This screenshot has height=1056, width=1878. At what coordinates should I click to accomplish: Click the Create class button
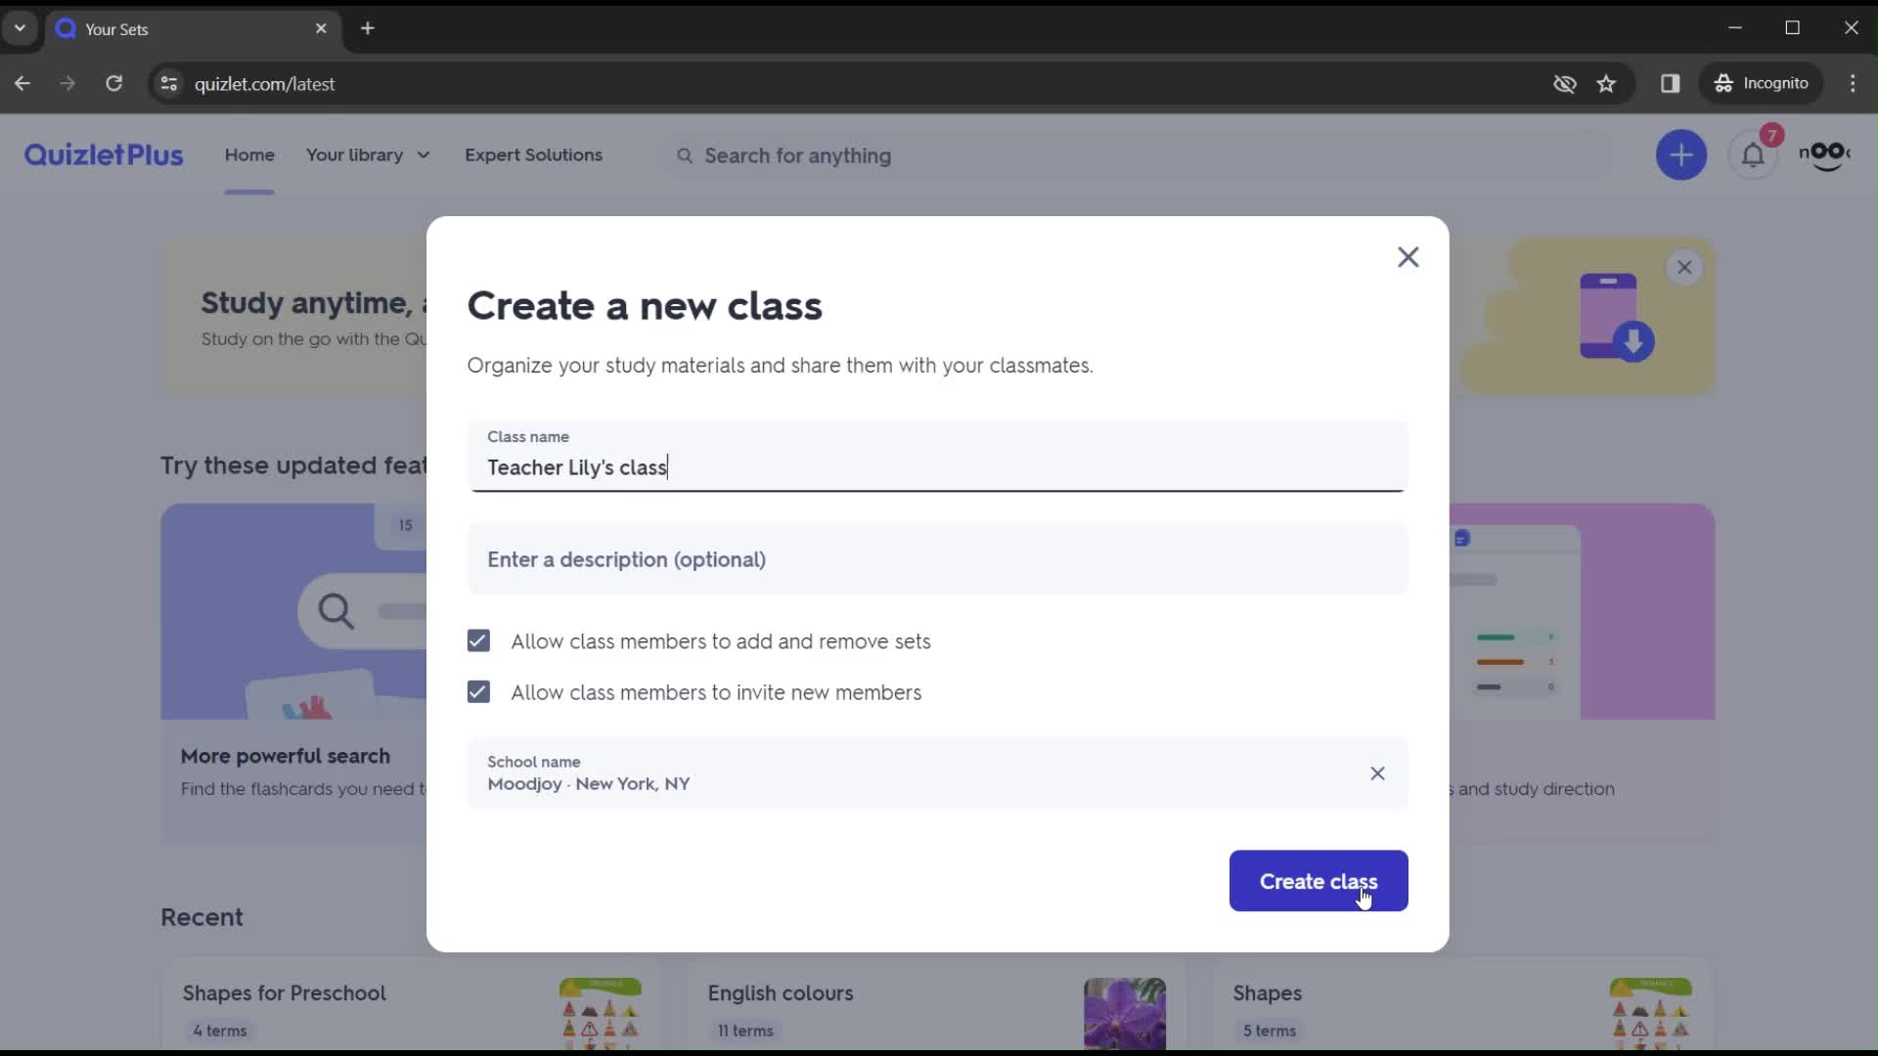coord(1319,881)
